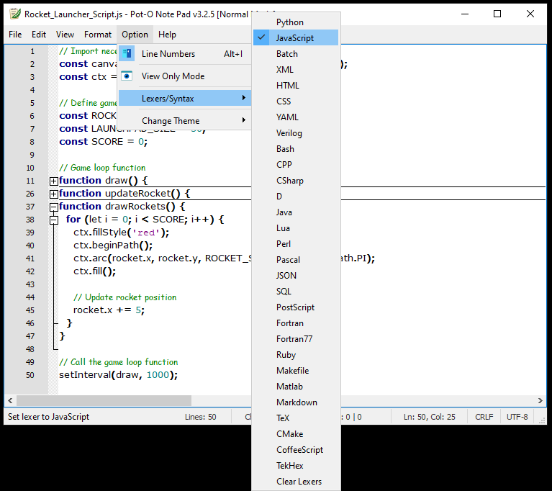This screenshot has width=552, height=491.
Task: Toggle Line Numbers from Option menu
Action: 185,54
